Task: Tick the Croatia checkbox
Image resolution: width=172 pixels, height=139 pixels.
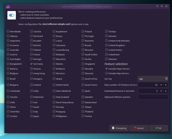Action: [x=8, y=116]
